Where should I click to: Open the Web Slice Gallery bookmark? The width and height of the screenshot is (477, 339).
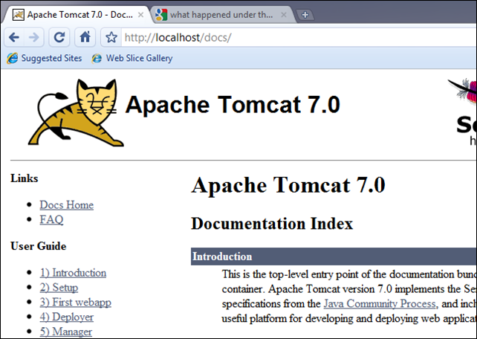(132, 58)
